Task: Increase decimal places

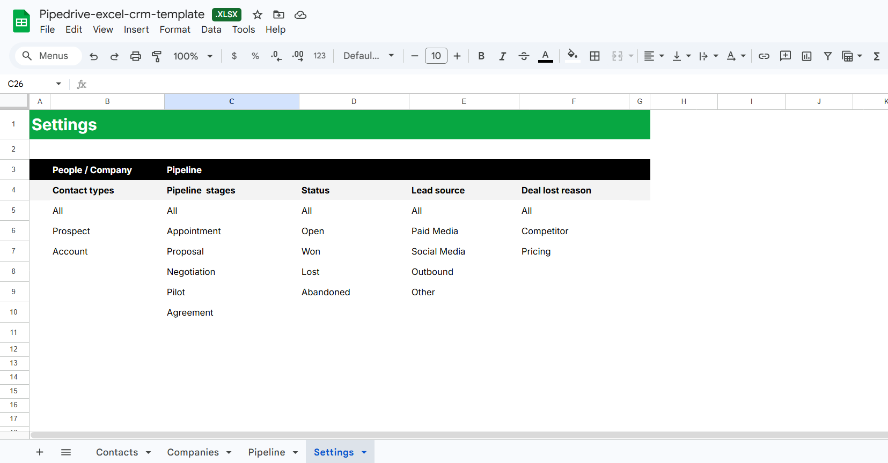Action: click(x=298, y=56)
